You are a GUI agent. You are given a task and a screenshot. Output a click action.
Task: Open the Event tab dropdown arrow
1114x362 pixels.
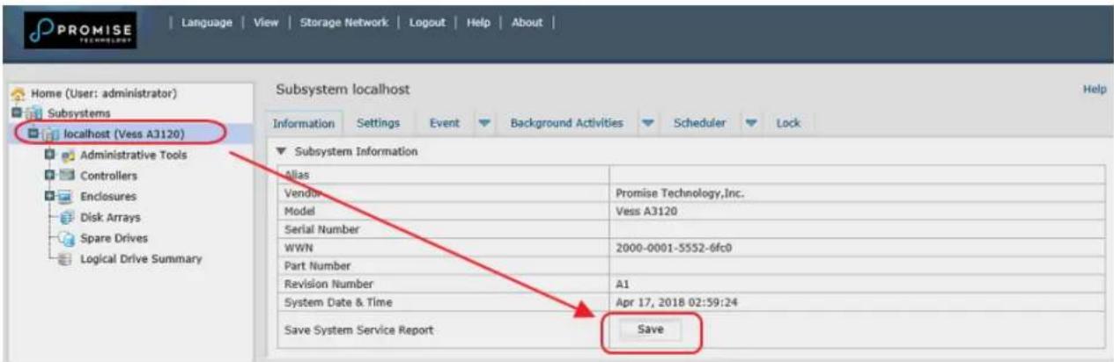483,124
